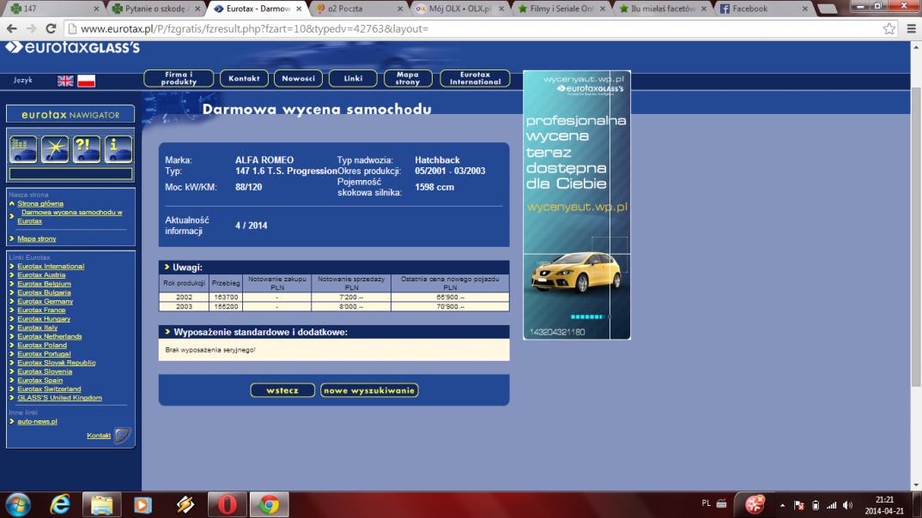
Task: Click the Kontakt envelope icon in sidebar
Action: (122, 435)
